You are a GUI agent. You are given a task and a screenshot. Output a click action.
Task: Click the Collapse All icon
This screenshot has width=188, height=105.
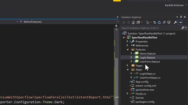[164, 22]
